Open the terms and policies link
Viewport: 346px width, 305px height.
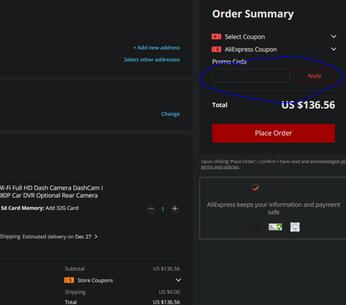point(220,167)
